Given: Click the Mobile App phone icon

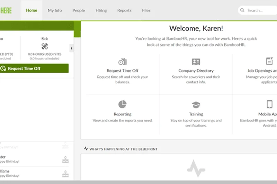Looking at the screenshot, I should tap(270, 104).
